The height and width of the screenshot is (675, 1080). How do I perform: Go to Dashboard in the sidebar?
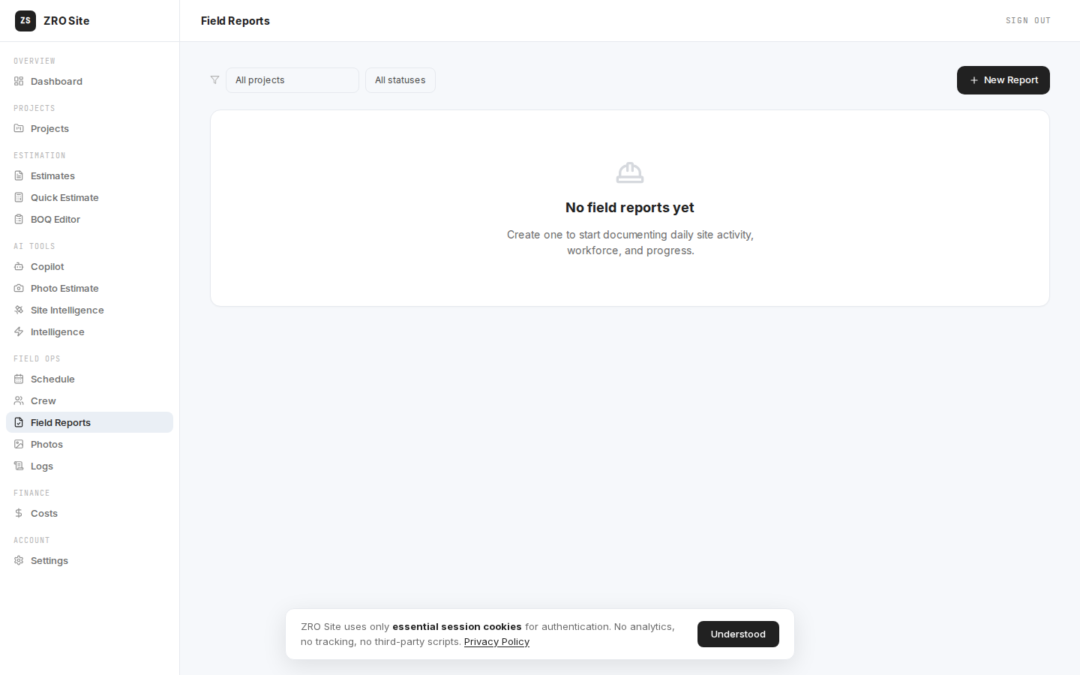point(89,81)
